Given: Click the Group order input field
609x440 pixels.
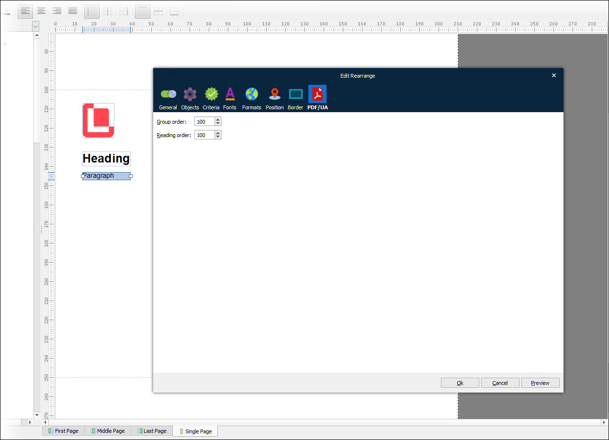Looking at the screenshot, I should click(x=204, y=122).
